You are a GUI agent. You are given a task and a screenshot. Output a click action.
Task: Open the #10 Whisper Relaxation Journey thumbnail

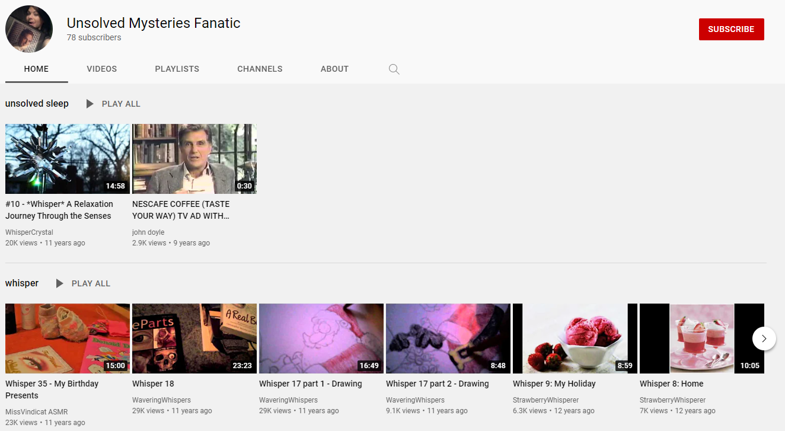pyautogui.click(x=68, y=159)
